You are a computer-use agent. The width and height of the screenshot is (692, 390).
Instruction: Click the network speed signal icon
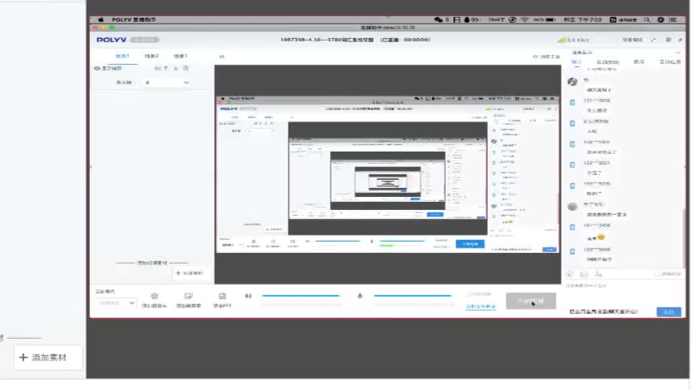pos(561,40)
